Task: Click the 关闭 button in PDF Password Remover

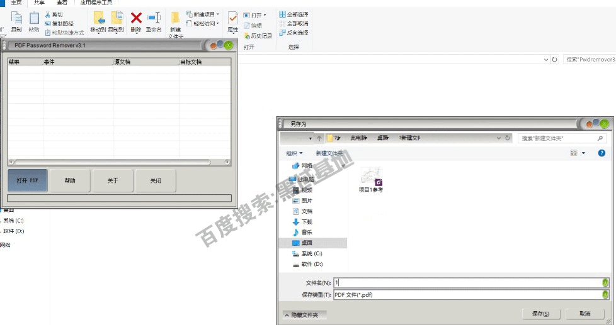Action: pos(156,180)
